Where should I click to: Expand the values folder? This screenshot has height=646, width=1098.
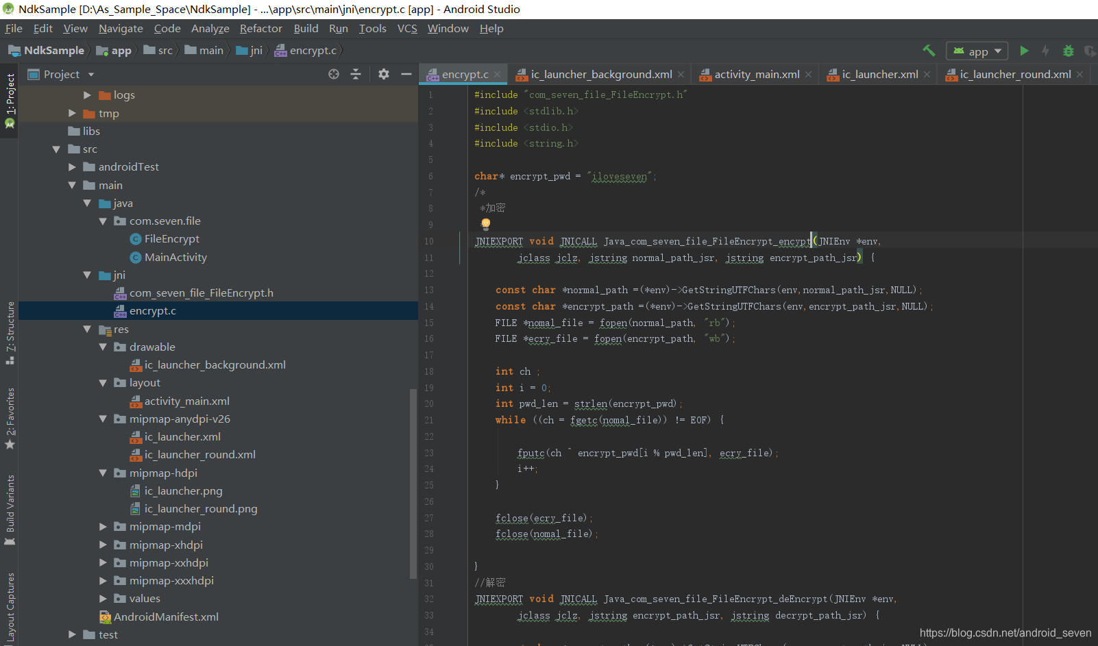point(103,598)
